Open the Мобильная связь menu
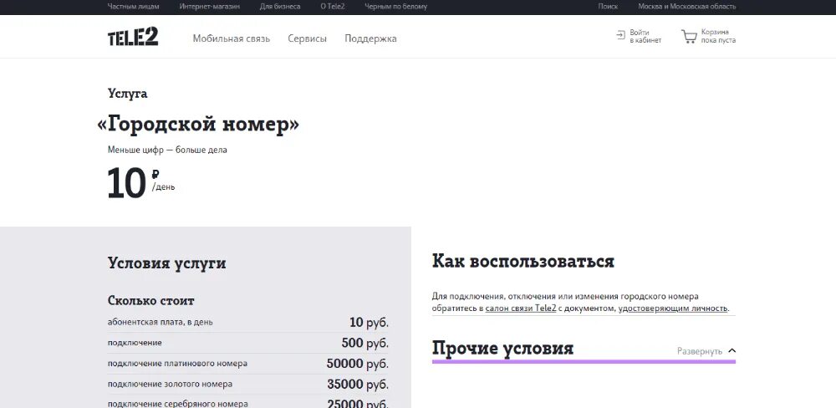Screen dimensions: 836x408 tap(232, 38)
